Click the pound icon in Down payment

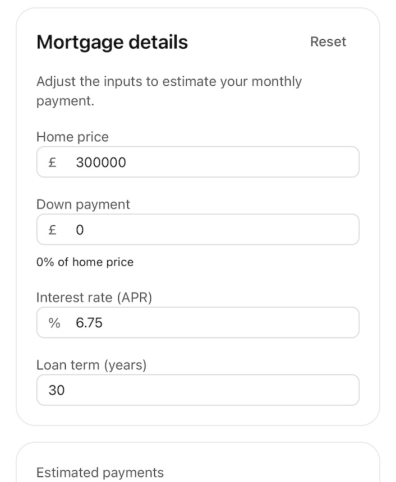pos(53,230)
